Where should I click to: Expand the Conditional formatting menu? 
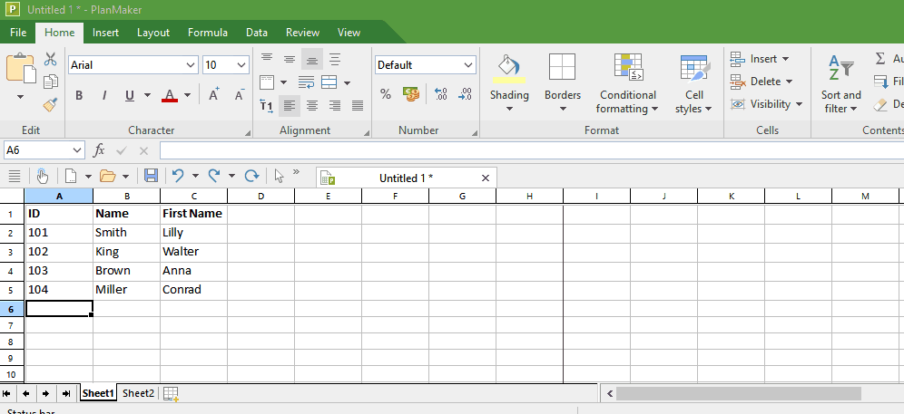coord(627,101)
